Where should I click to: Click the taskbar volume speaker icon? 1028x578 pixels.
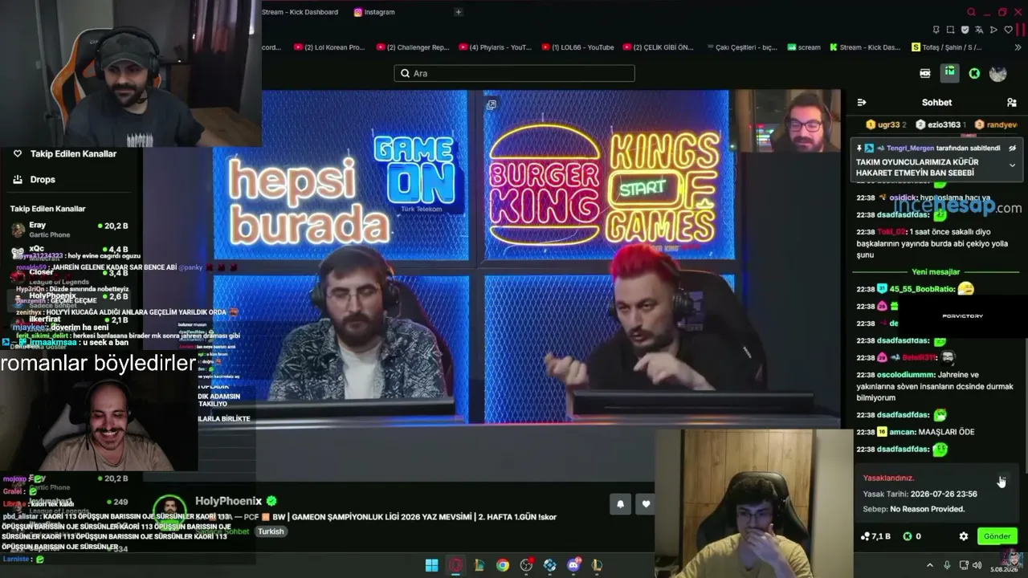977,565
